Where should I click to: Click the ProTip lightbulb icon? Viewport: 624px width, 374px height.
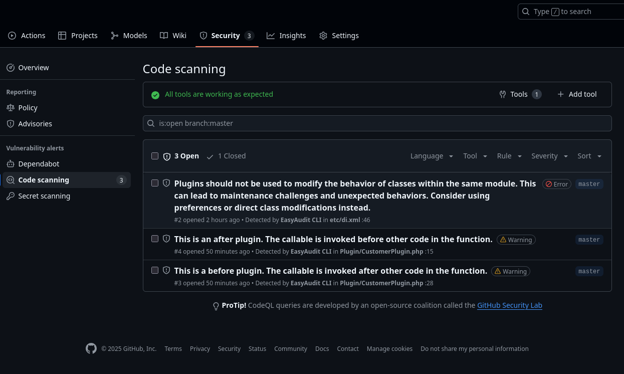(x=216, y=306)
